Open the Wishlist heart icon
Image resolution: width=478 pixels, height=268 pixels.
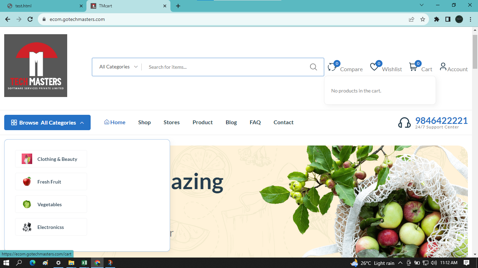pyautogui.click(x=374, y=67)
